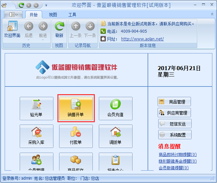The image size is (217, 183).
Task: Select the 开始 ribbon tab
Action: [x=34, y=15]
